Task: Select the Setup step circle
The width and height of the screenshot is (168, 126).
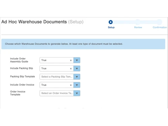Action: coord(111,22)
